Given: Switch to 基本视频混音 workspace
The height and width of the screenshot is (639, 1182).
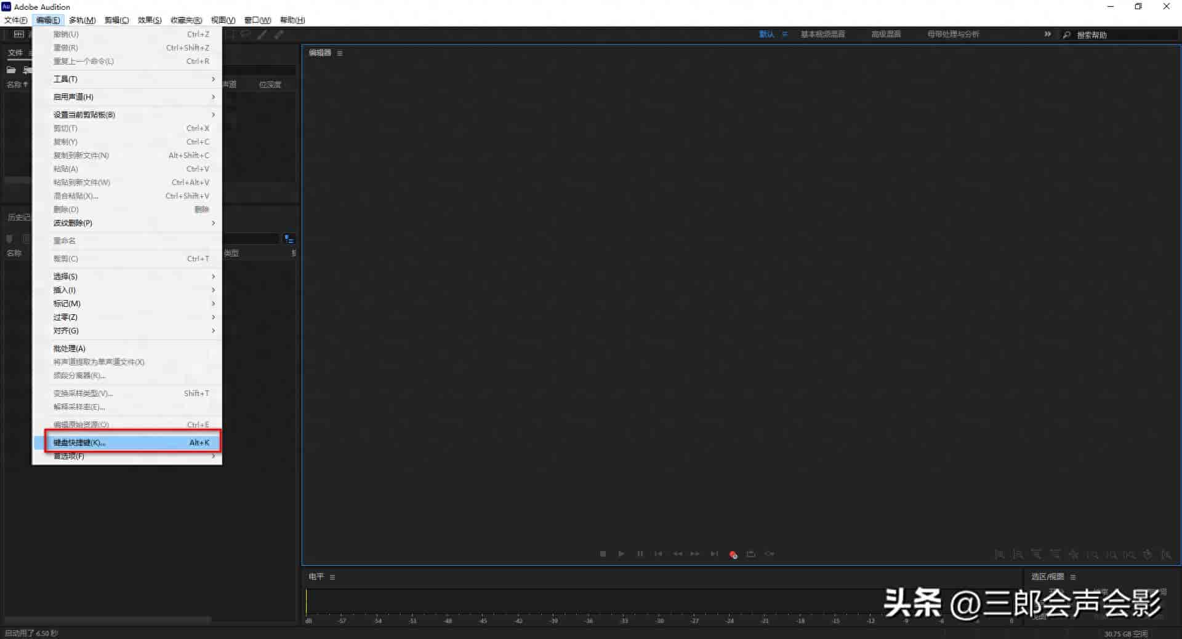Looking at the screenshot, I should click(x=822, y=34).
